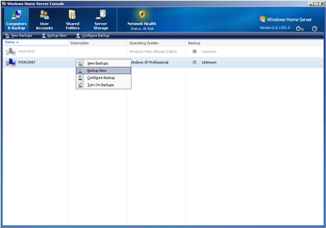Click the Windows Home Server logo
This screenshot has height=228, width=326.
coord(285,19)
